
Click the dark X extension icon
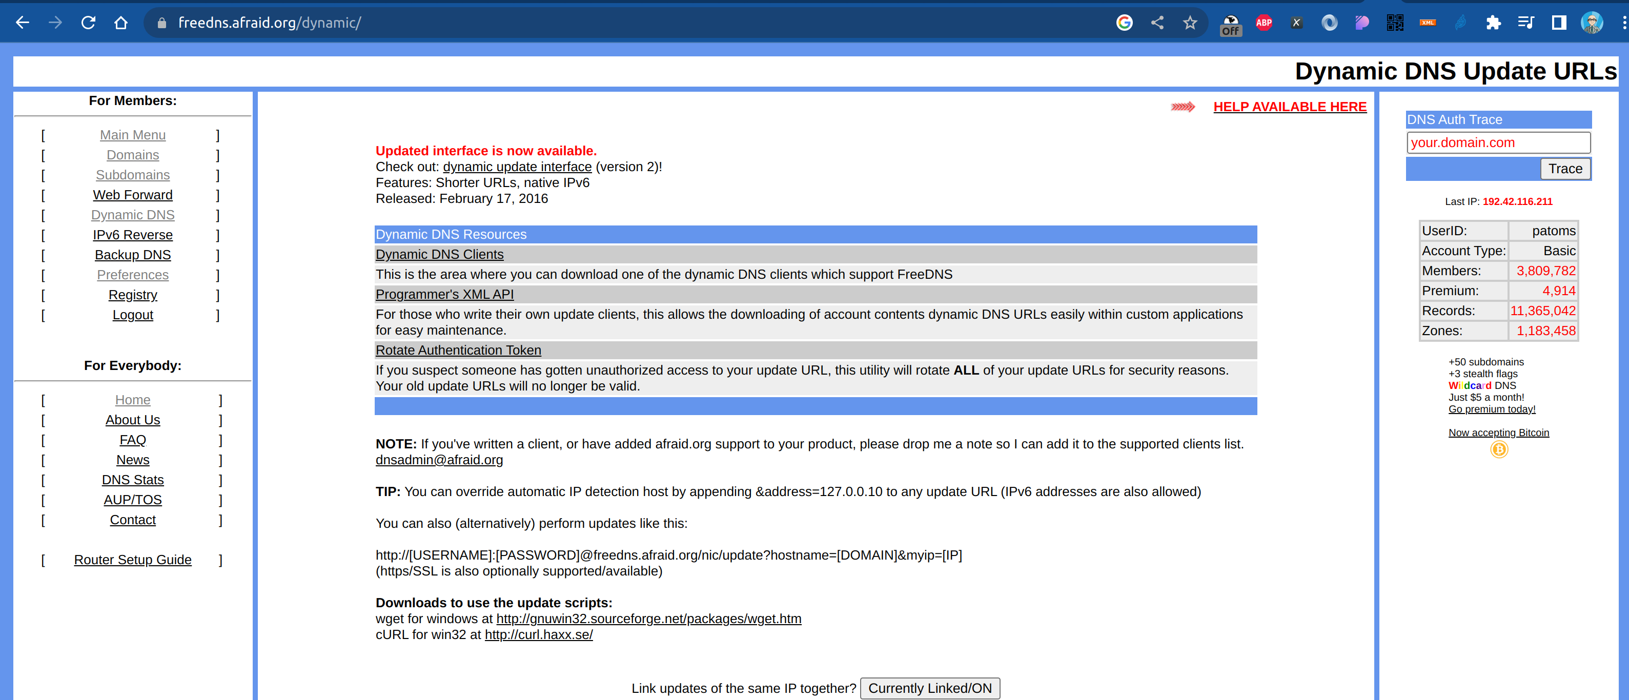tap(1296, 23)
